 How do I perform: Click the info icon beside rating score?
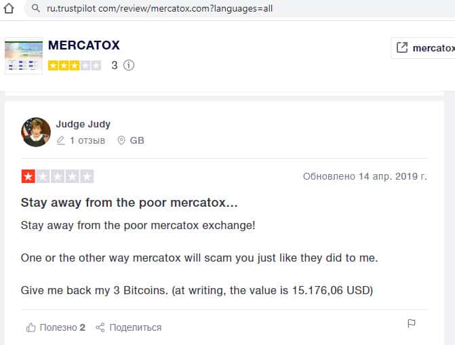129,66
